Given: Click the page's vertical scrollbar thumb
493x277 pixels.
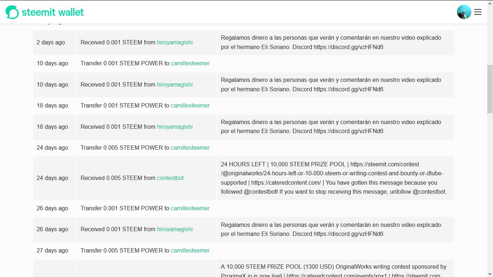Looking at the screenshot, I should point(490,89).
